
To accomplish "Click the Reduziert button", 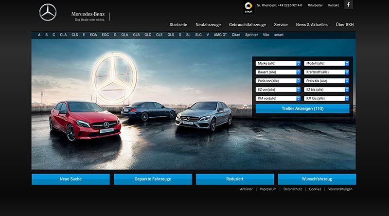I will [x=235, y=179].
